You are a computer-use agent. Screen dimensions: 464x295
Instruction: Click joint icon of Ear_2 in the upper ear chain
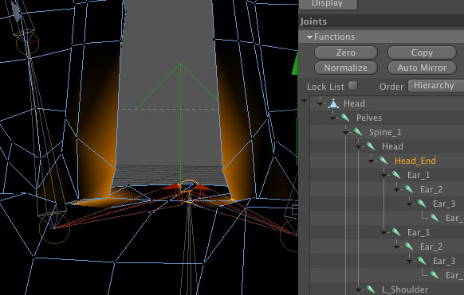(409, 189)
